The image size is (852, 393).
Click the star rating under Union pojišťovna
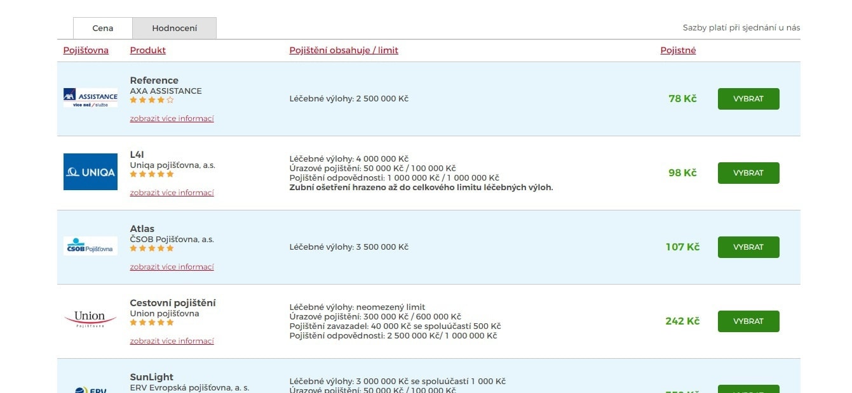152,323
